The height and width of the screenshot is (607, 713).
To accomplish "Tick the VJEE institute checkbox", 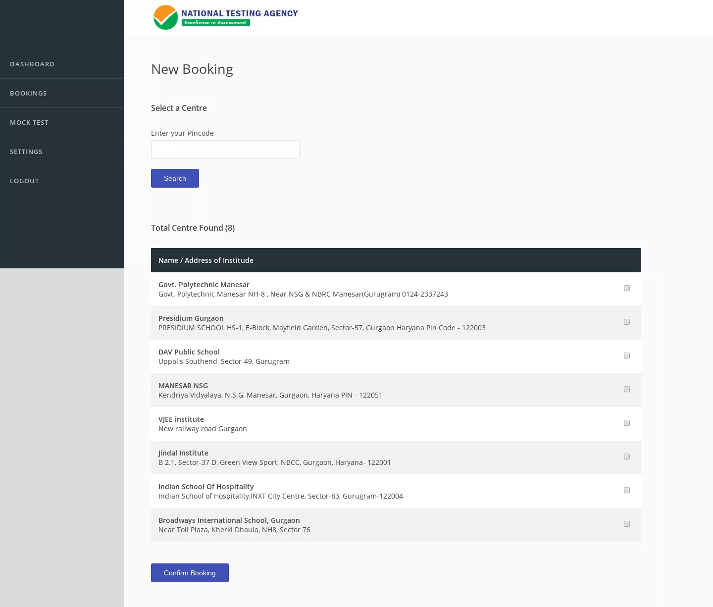I will click(627, 423).
